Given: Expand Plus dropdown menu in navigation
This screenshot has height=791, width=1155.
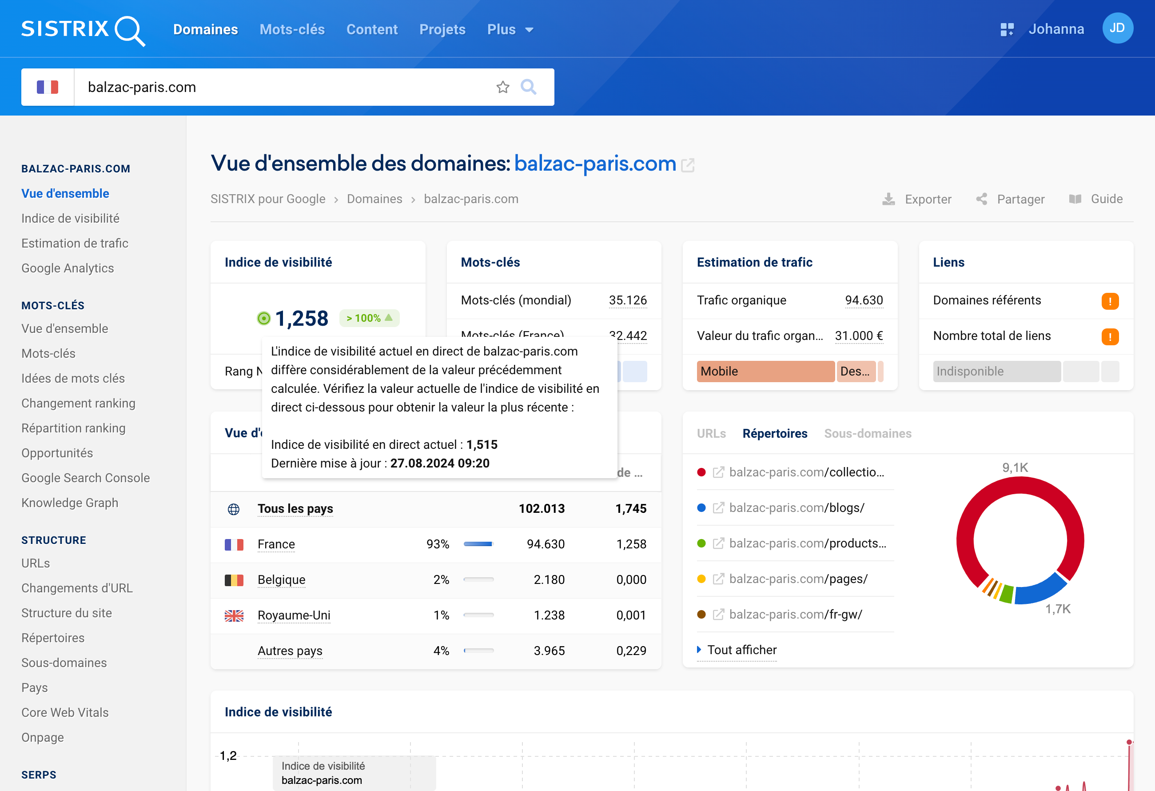Looking at the screenshot, I should [x=510, y=29].
